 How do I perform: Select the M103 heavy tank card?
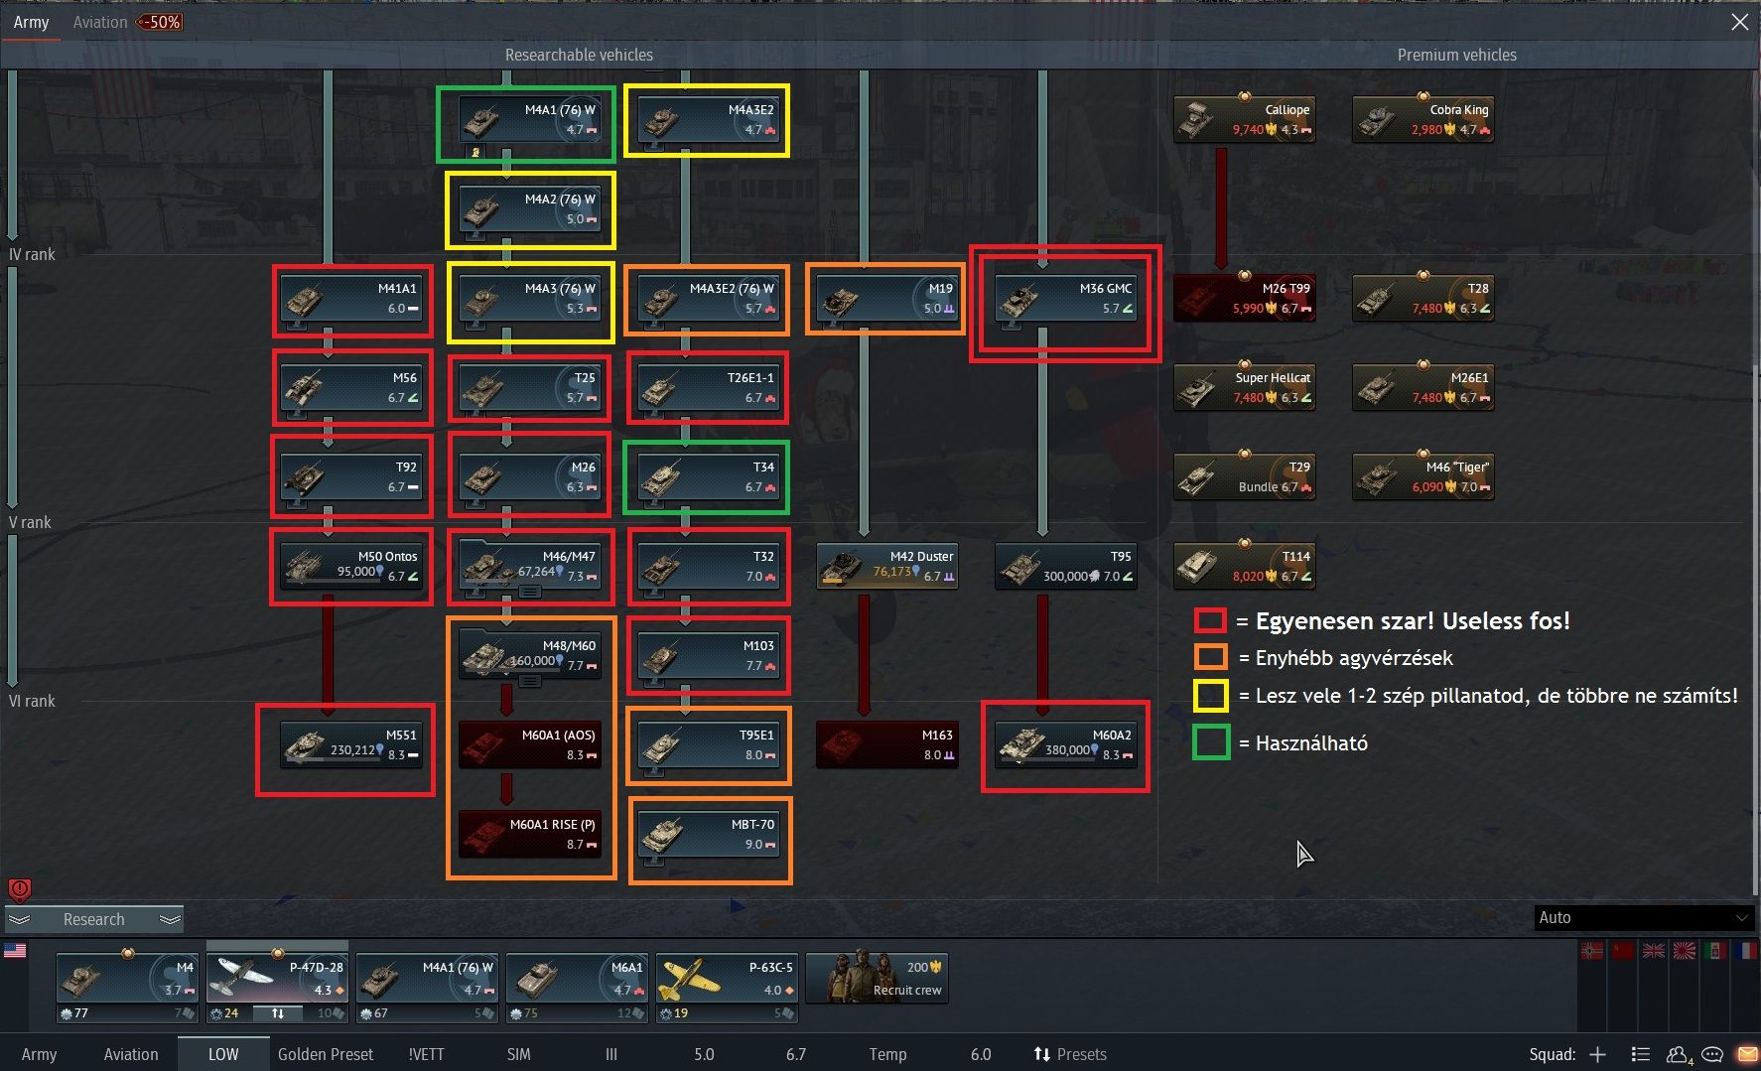[x=707, y=656]
